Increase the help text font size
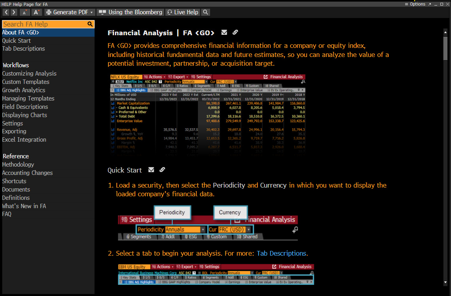Screen dimensions: 451x296 click(x=36, y=12)
